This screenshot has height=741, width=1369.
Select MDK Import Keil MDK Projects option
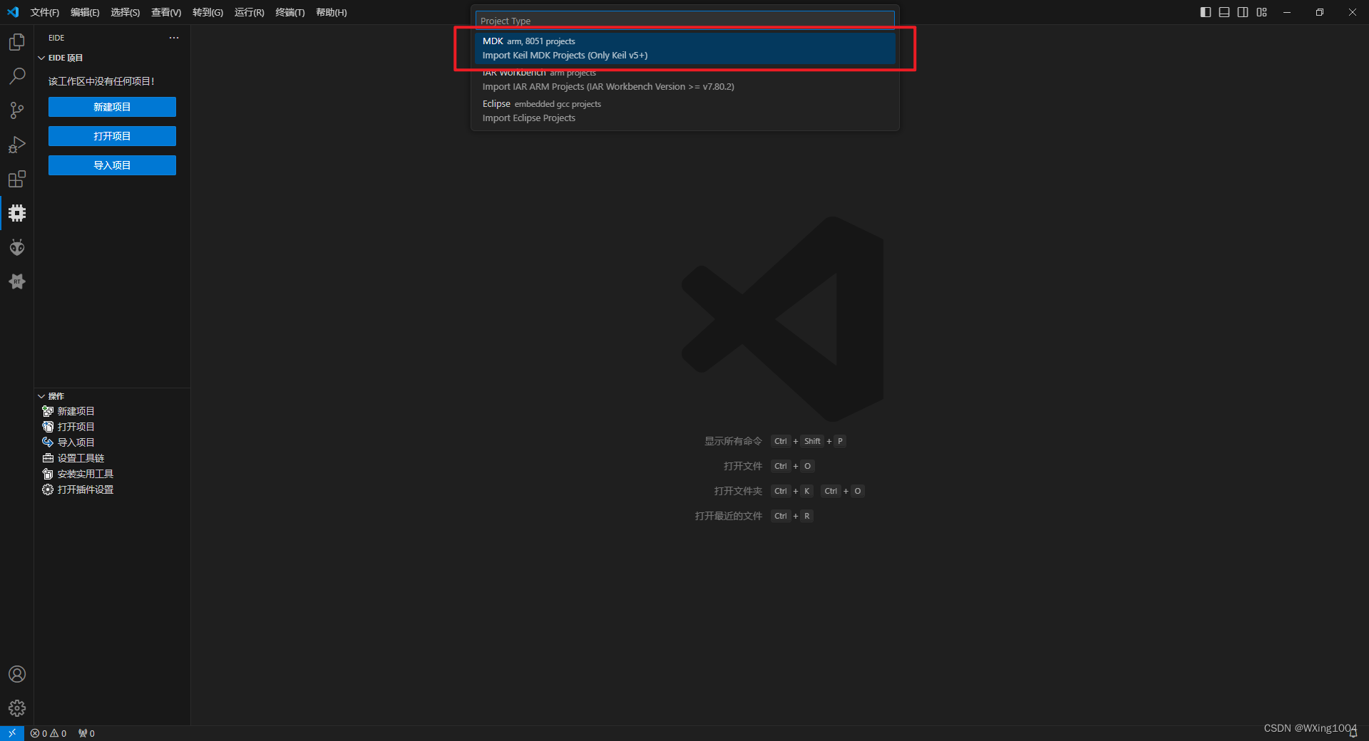click(683, 48)
